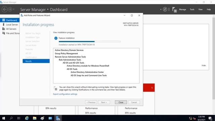Click the Local Server icon

point(4,25)
